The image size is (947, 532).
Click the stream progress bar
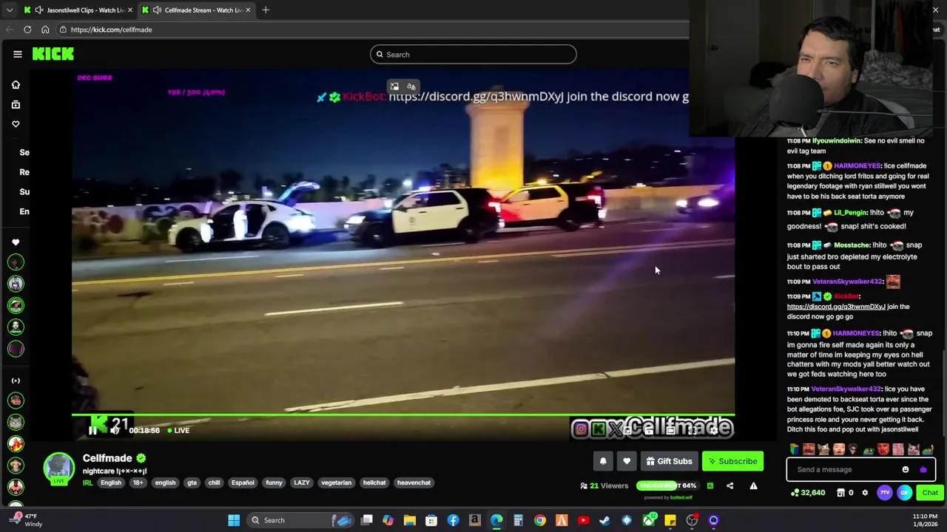pos(403,415)
